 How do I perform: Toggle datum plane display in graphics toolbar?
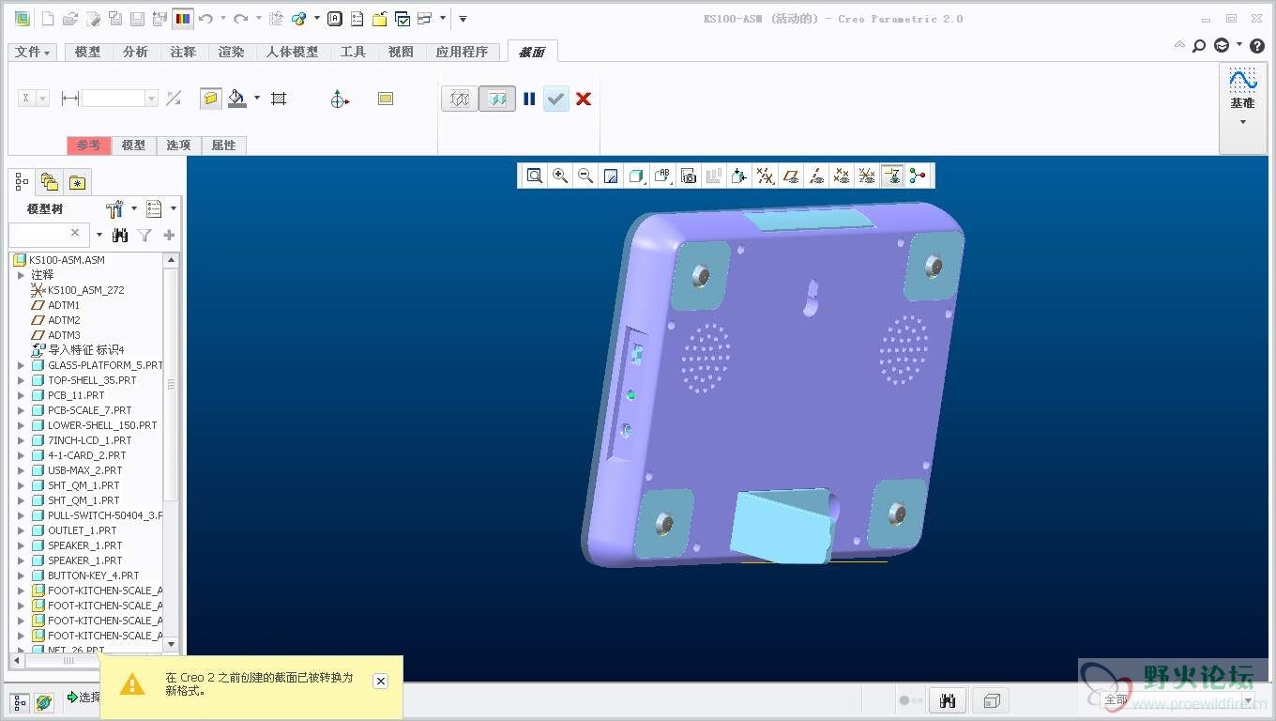(x=791, y=176)
